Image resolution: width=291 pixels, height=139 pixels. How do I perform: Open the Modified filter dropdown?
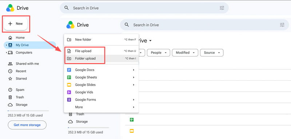[185, 53]
